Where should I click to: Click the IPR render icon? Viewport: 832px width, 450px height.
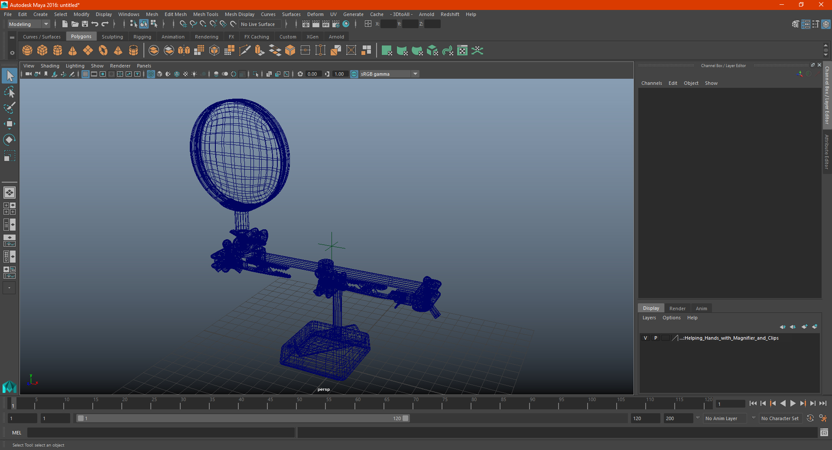[326, 24]
